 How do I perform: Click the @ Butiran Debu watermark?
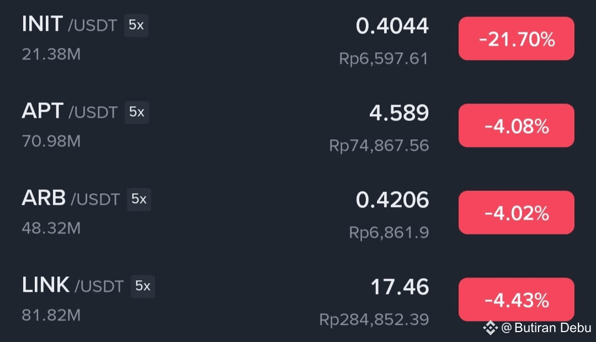546,328
